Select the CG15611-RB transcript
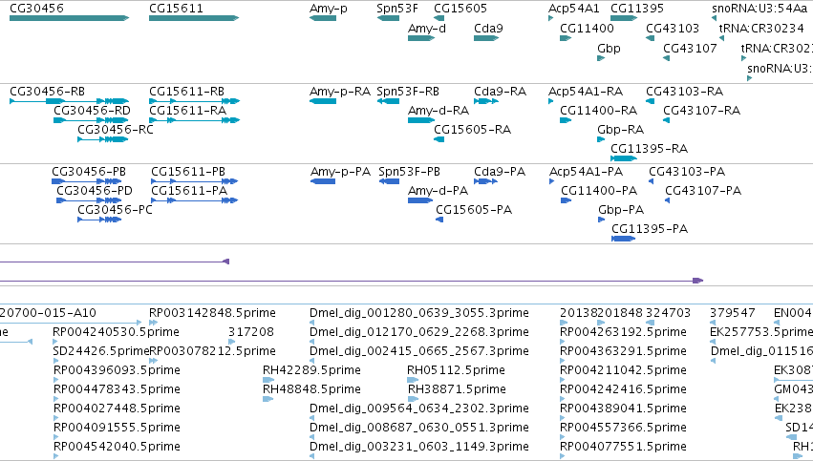This screenshot has width=813, height=461. pyautogui.click(x=195, y=101)
